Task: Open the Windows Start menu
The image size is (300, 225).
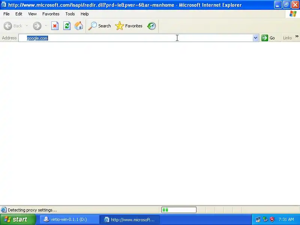Action: (18, 219)
